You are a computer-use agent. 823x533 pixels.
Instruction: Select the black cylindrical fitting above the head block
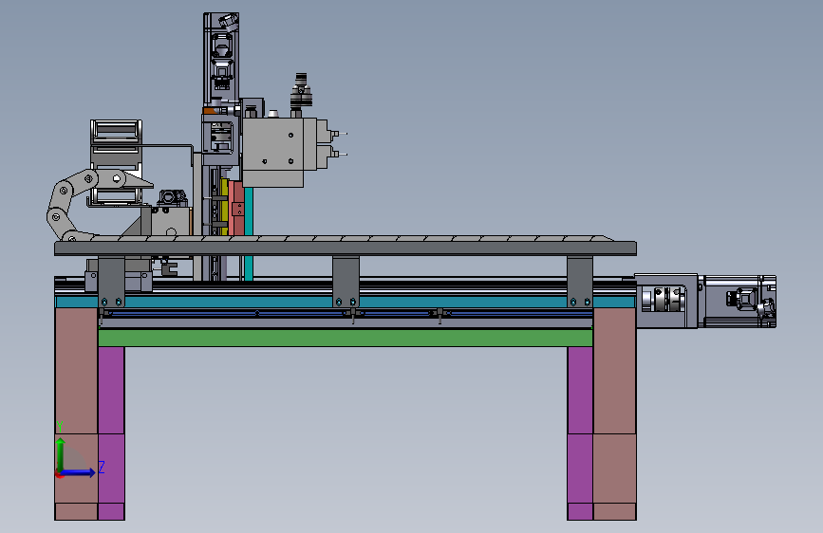pyautogui.click(x=301, y=91)
